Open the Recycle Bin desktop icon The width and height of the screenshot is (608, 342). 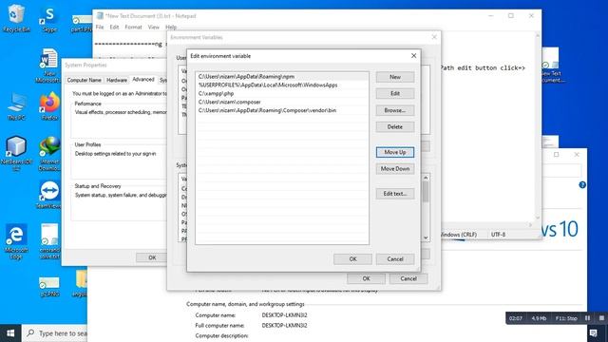(16, 18)
